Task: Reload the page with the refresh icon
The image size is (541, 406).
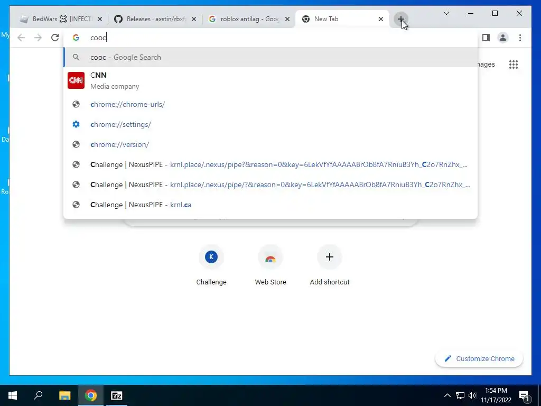Action: (55, 38)
